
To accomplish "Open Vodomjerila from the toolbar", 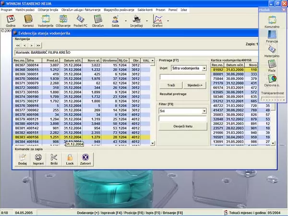I will (x=47, y=20).
